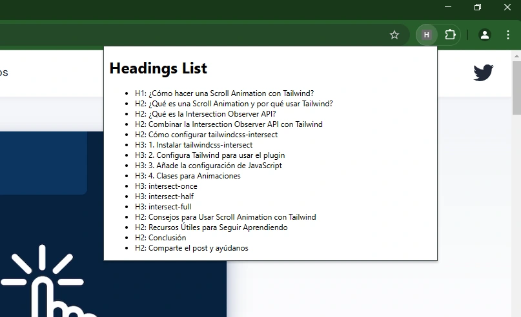The height and width of the screenshot is (317, 521).
Task: Click the Headings List title
Action: (158, 68)
